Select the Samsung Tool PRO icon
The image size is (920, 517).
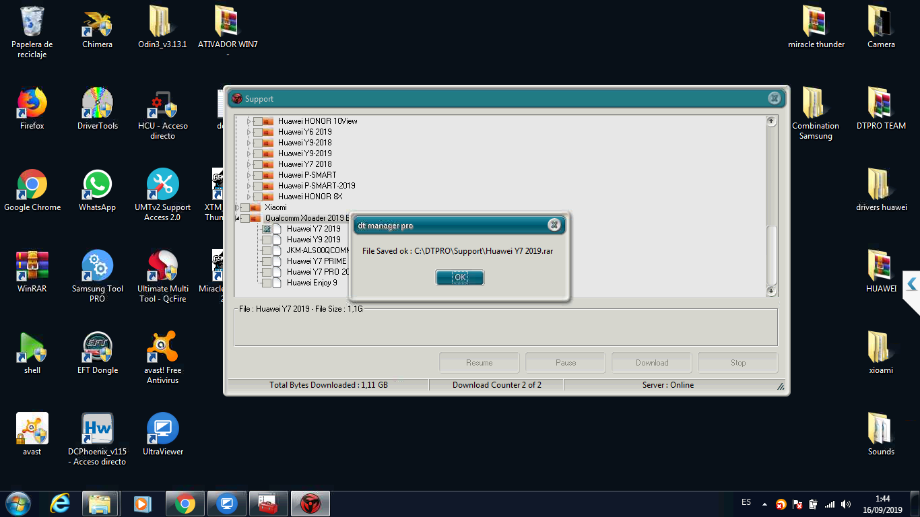point(97,276)
